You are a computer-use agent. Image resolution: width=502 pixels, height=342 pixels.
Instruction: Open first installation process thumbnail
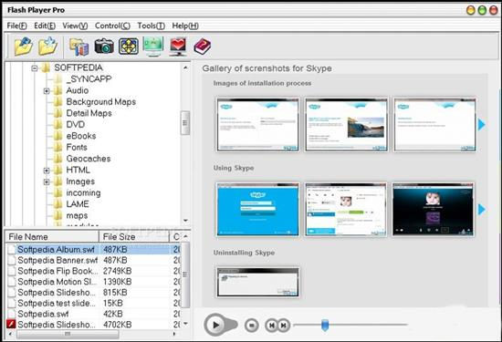click(x=257, y=125)
